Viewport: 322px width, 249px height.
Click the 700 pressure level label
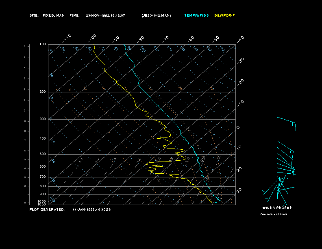pyautogui.click(x=43, y=177)
